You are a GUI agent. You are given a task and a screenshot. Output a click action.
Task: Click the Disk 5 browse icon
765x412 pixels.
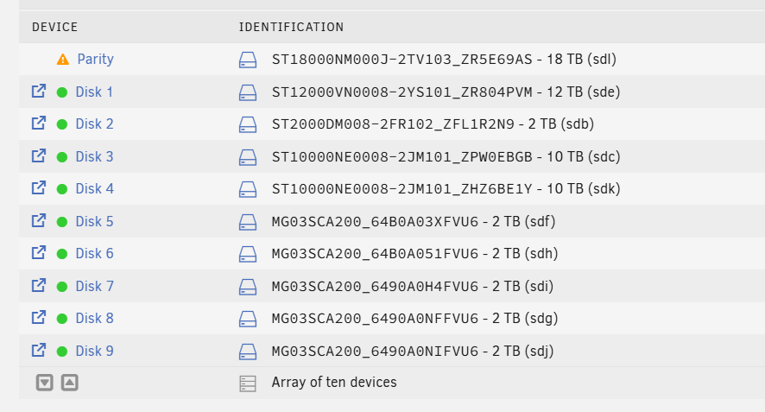[x=39, y=220]
